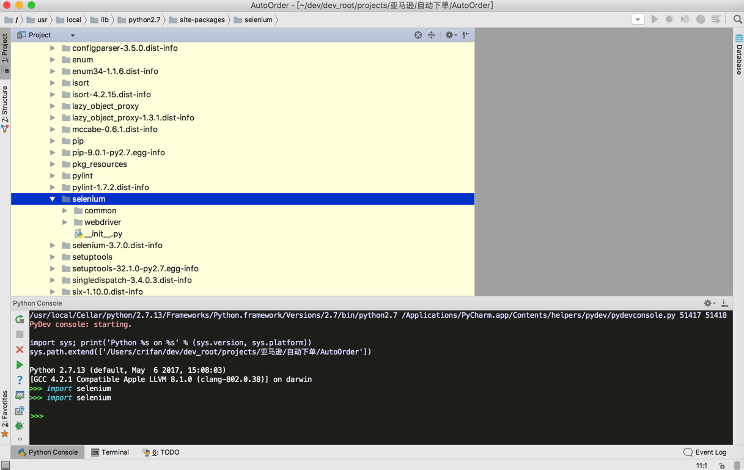Screen dimensions: 744x470
Task: Click the local breadcrumb
Action: click(x=68, y=20)
